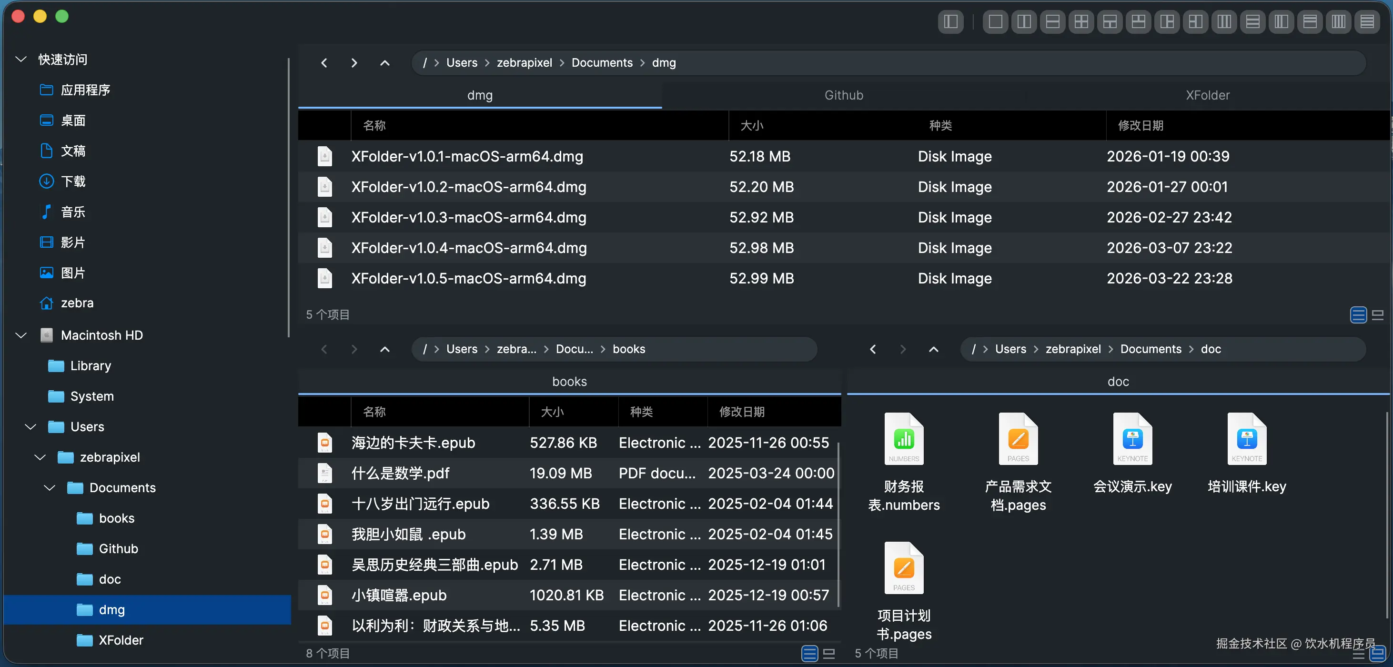1393x667 pixels.
Task: Sort books pane by 大小 column
Action: [574, 412]
